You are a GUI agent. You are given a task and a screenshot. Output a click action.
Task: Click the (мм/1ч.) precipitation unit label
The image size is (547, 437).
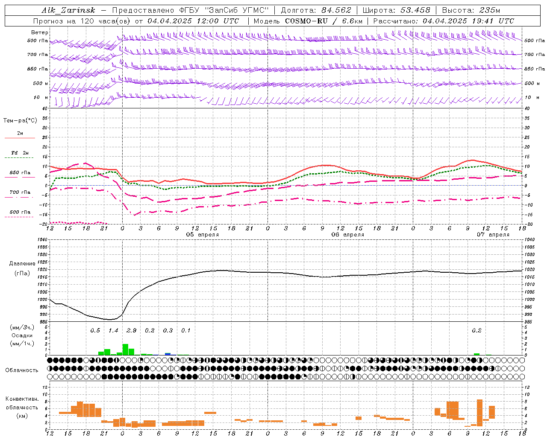(22, 344)
